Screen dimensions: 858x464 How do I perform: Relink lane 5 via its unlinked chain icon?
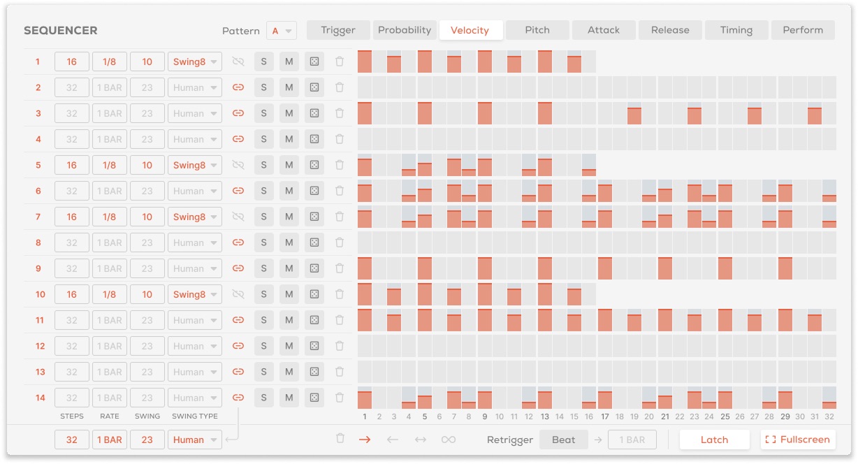coord(238,165)
